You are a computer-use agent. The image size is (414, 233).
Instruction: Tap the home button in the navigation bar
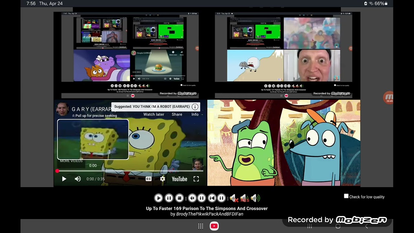[338, 226]
